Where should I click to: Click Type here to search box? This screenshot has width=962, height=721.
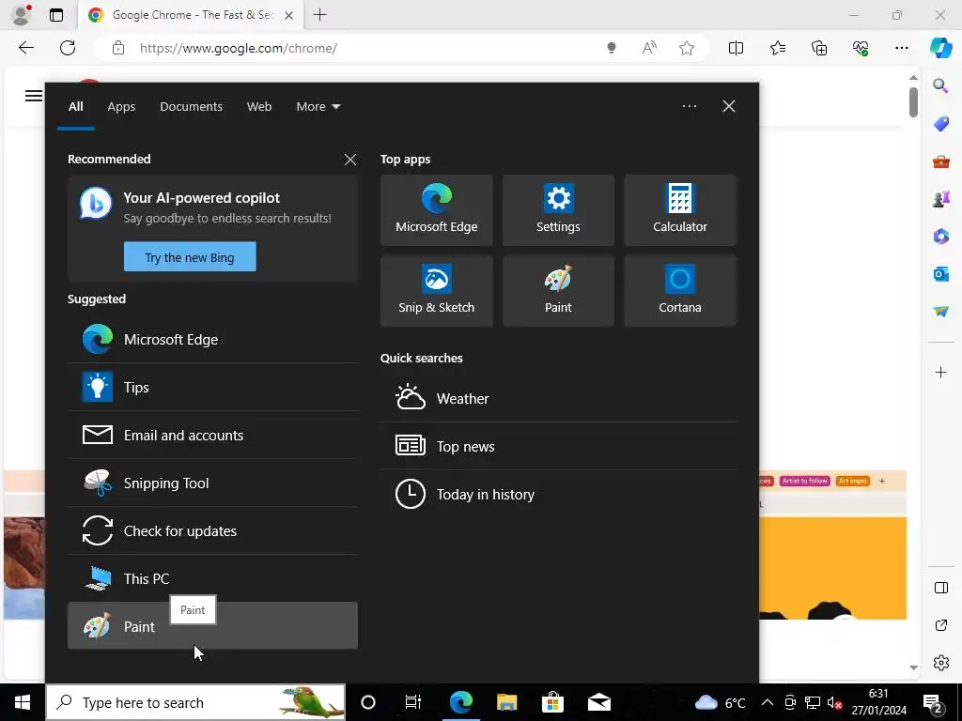click(x=195, y=702)
